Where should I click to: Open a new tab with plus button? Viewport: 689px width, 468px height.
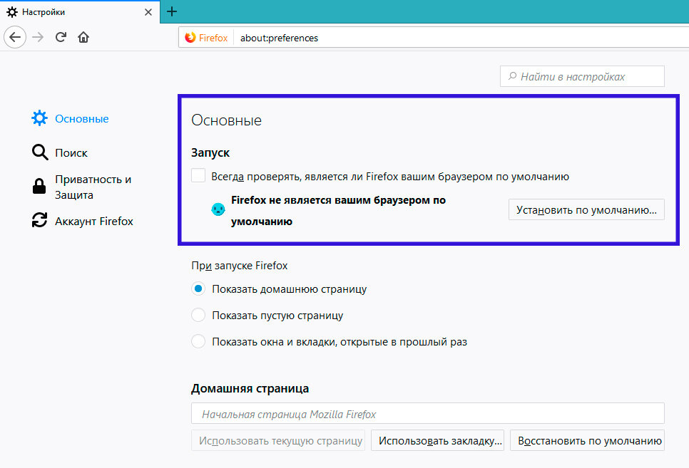click(x=172, y=11)
